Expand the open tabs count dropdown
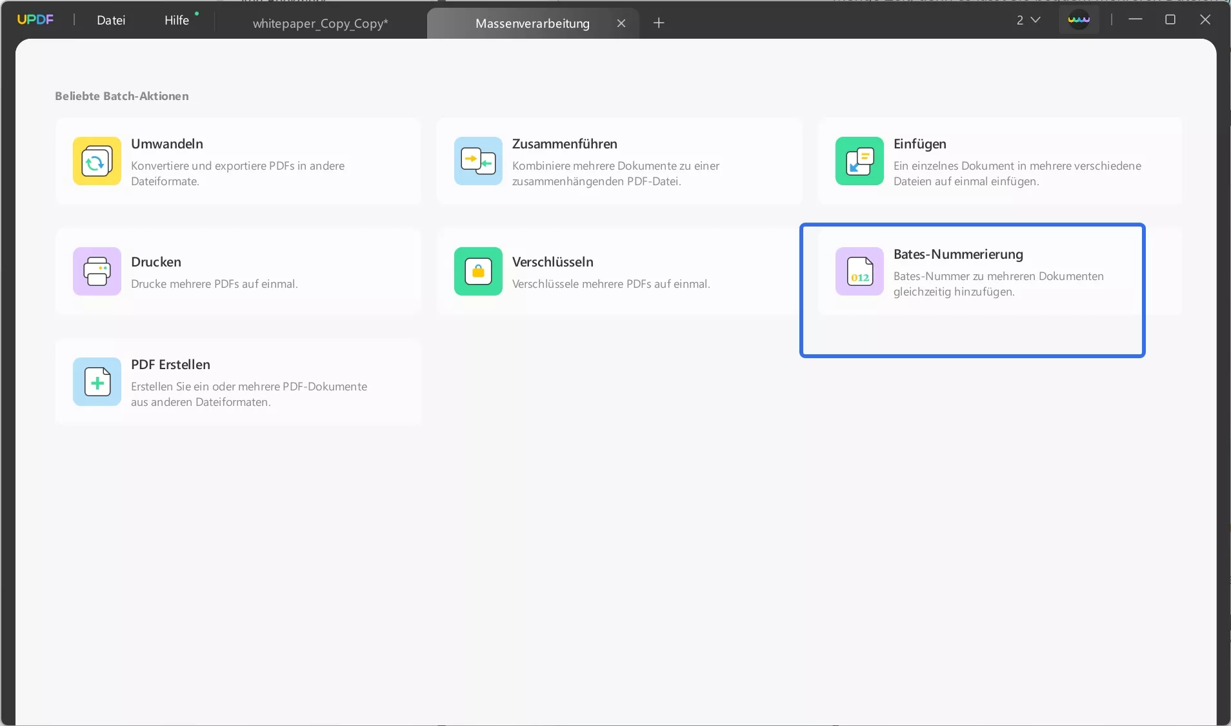 point(1028,20)
